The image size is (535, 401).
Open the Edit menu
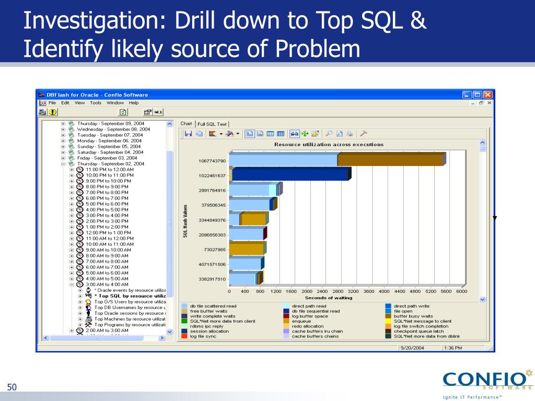point(65,103)
